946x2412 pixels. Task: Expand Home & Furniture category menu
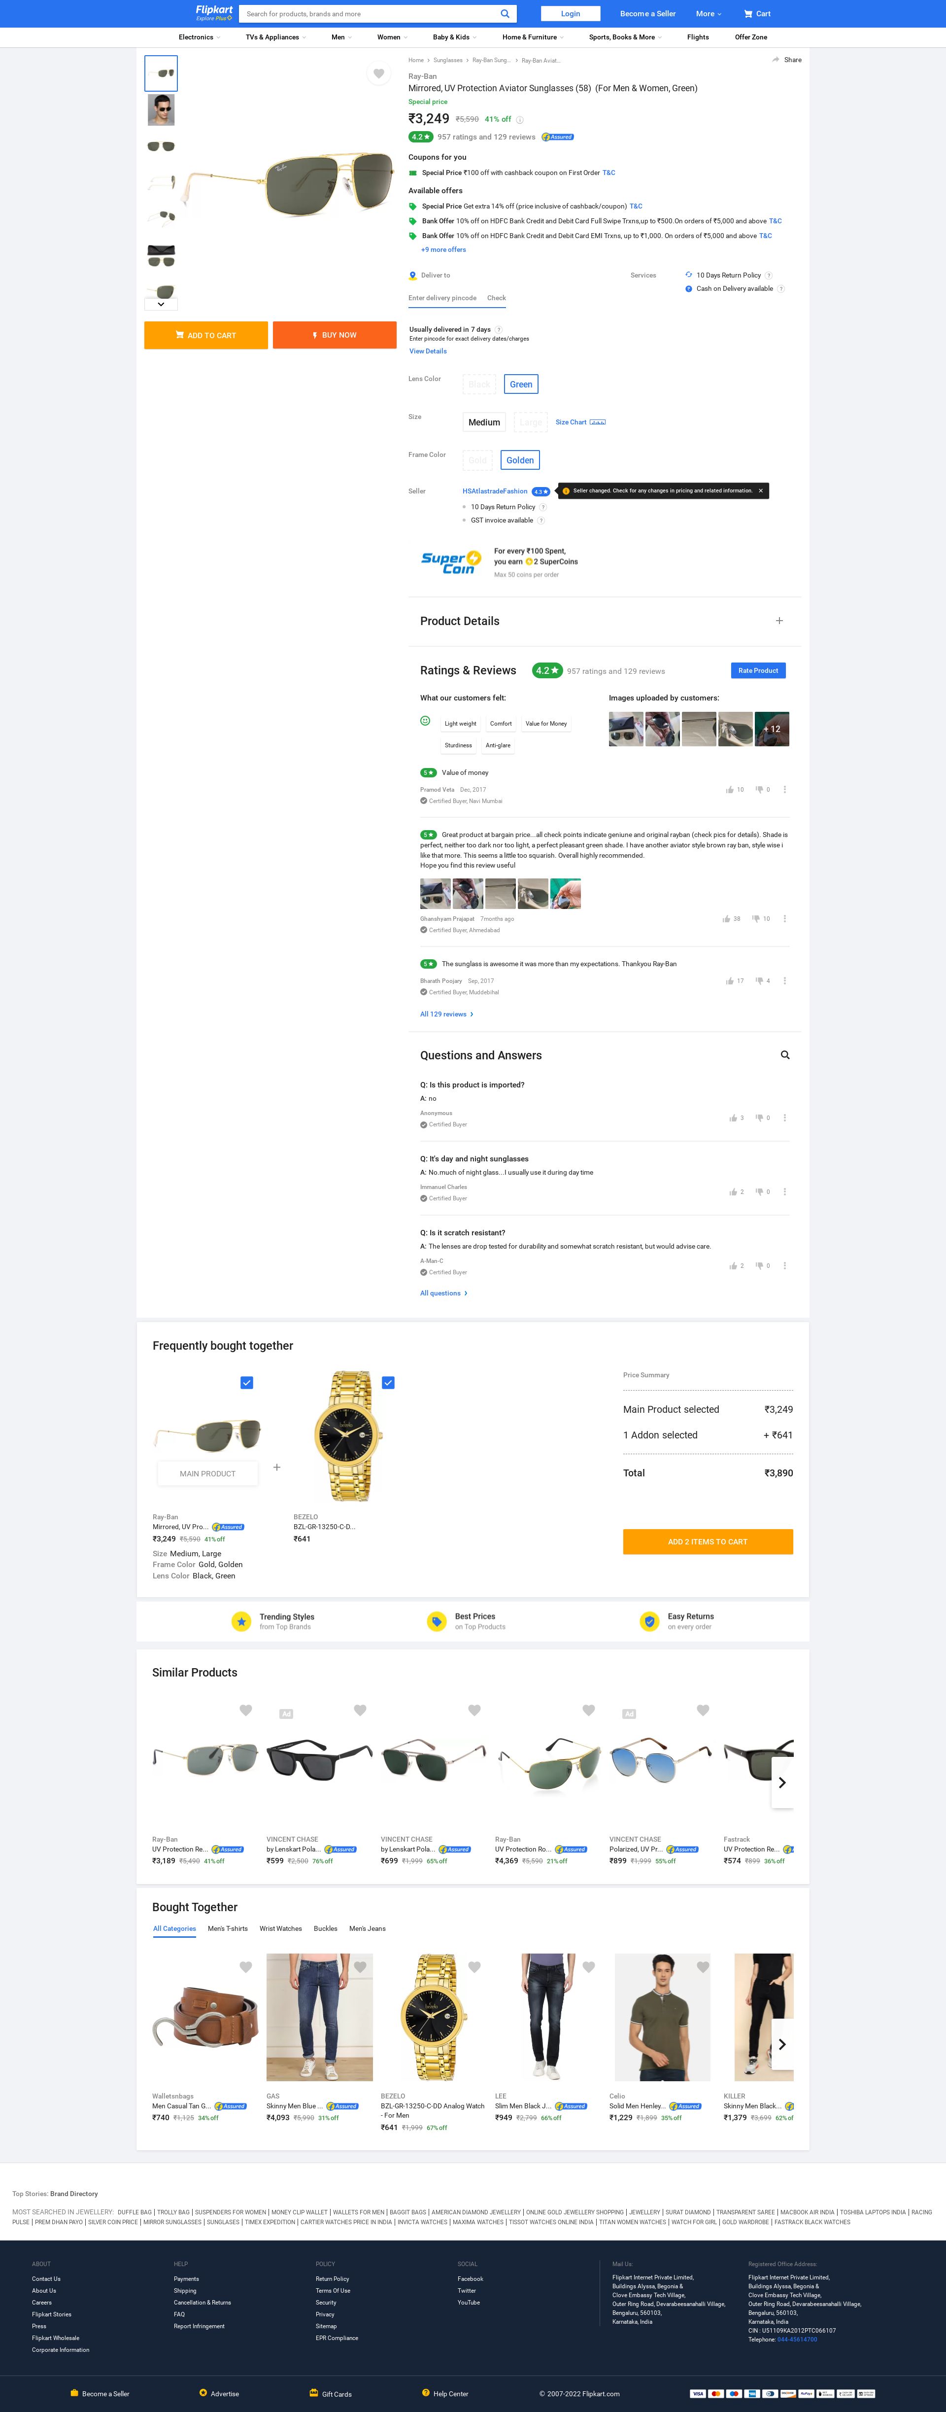(x=533, y=37)
